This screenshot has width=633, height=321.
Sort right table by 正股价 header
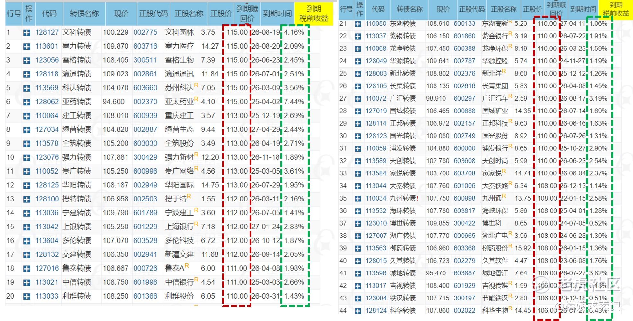coord(532,9)
